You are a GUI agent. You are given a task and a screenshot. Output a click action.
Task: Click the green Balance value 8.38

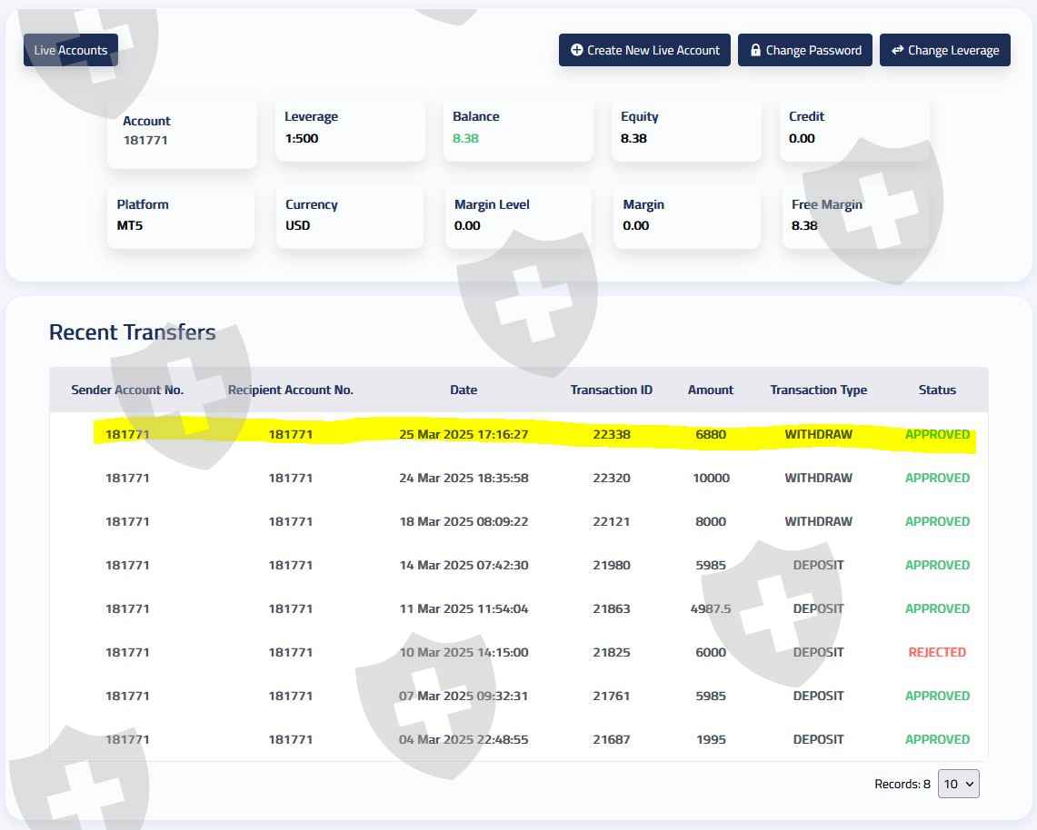click(x=465, y=139)
